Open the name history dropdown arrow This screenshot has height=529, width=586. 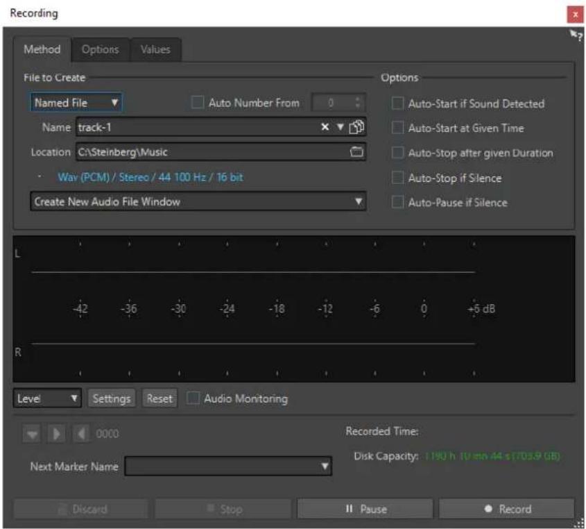(340, 127)
